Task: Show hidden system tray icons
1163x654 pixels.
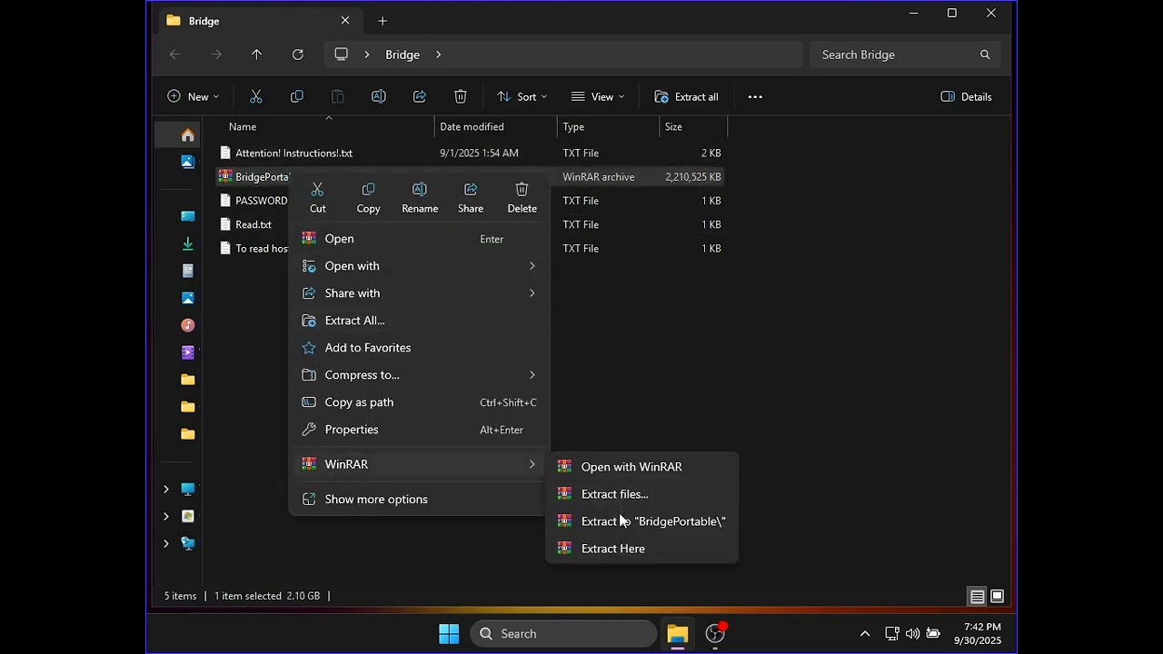Action: [x=865, y=634]
